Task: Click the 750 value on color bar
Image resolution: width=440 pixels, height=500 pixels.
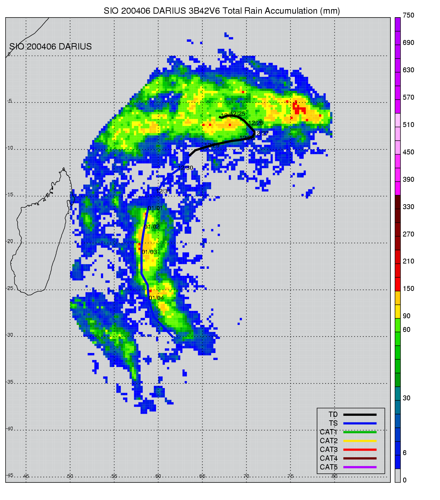Action: point(408,15)
